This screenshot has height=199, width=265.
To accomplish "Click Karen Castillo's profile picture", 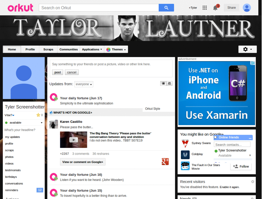I will [x=54, y=124].
